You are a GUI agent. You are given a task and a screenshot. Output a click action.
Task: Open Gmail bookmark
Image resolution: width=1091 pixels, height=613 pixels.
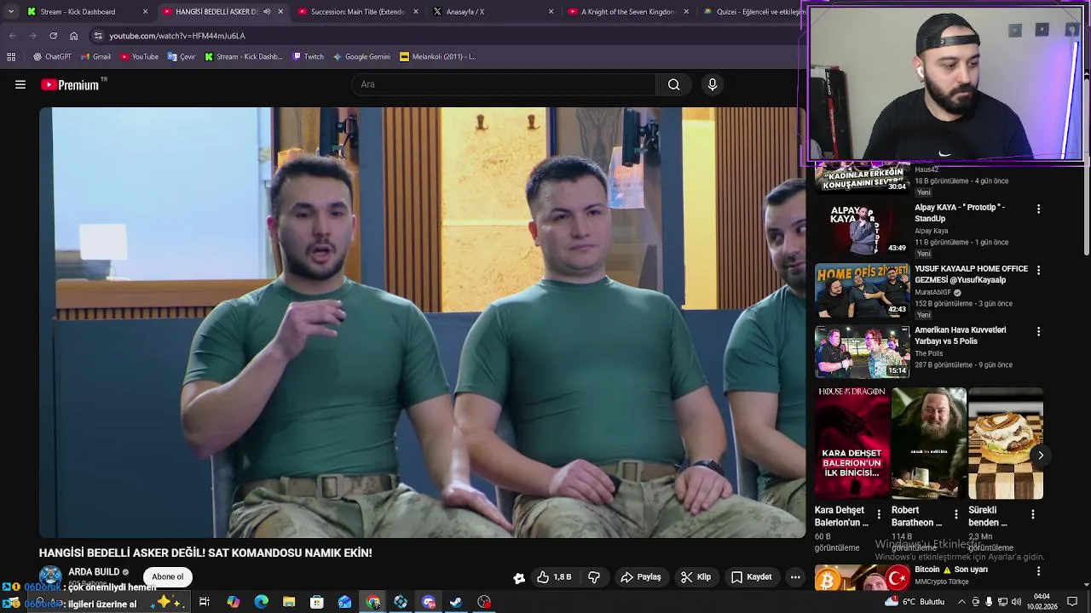(95, 57)
